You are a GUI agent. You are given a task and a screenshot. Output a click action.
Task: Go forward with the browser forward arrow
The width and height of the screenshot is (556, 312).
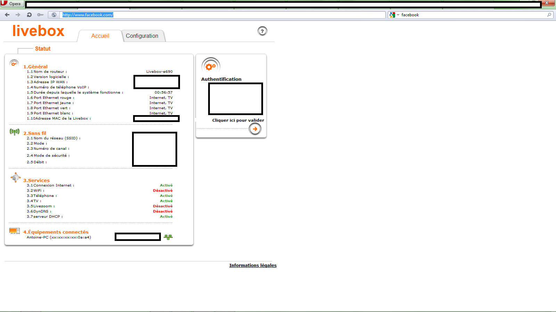tap(18, 15)
